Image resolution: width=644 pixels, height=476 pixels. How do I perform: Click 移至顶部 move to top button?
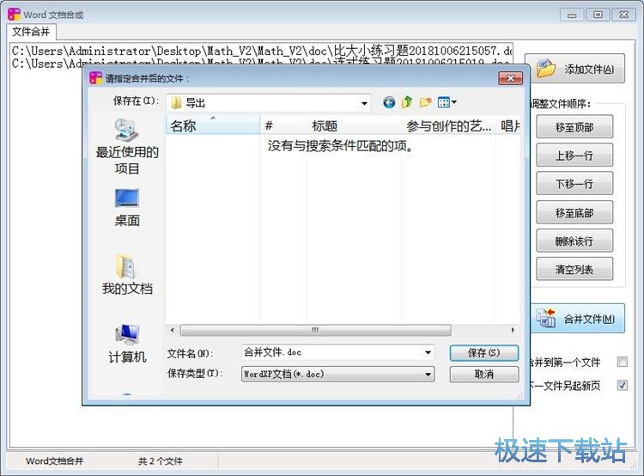pyautogui.click(x=574, y=127)
